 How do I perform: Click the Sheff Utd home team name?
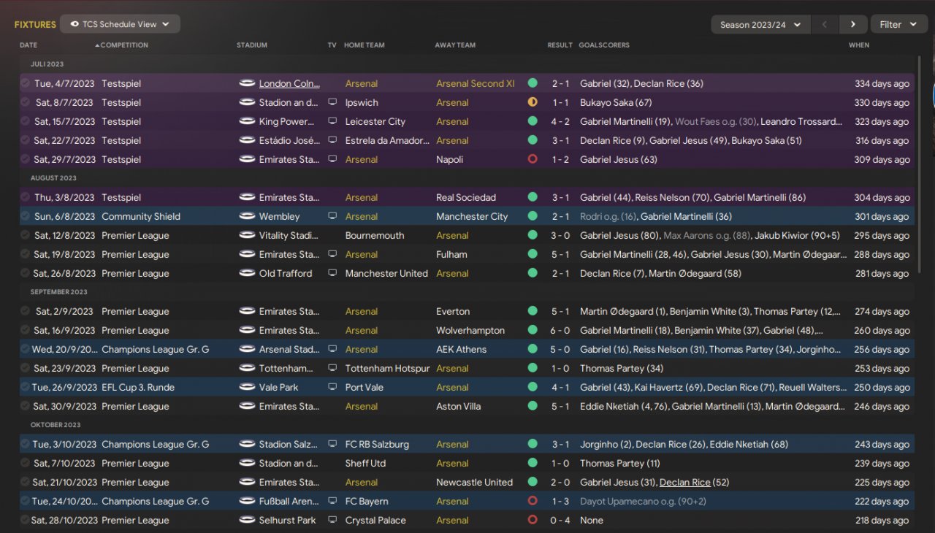click(365, 464)
